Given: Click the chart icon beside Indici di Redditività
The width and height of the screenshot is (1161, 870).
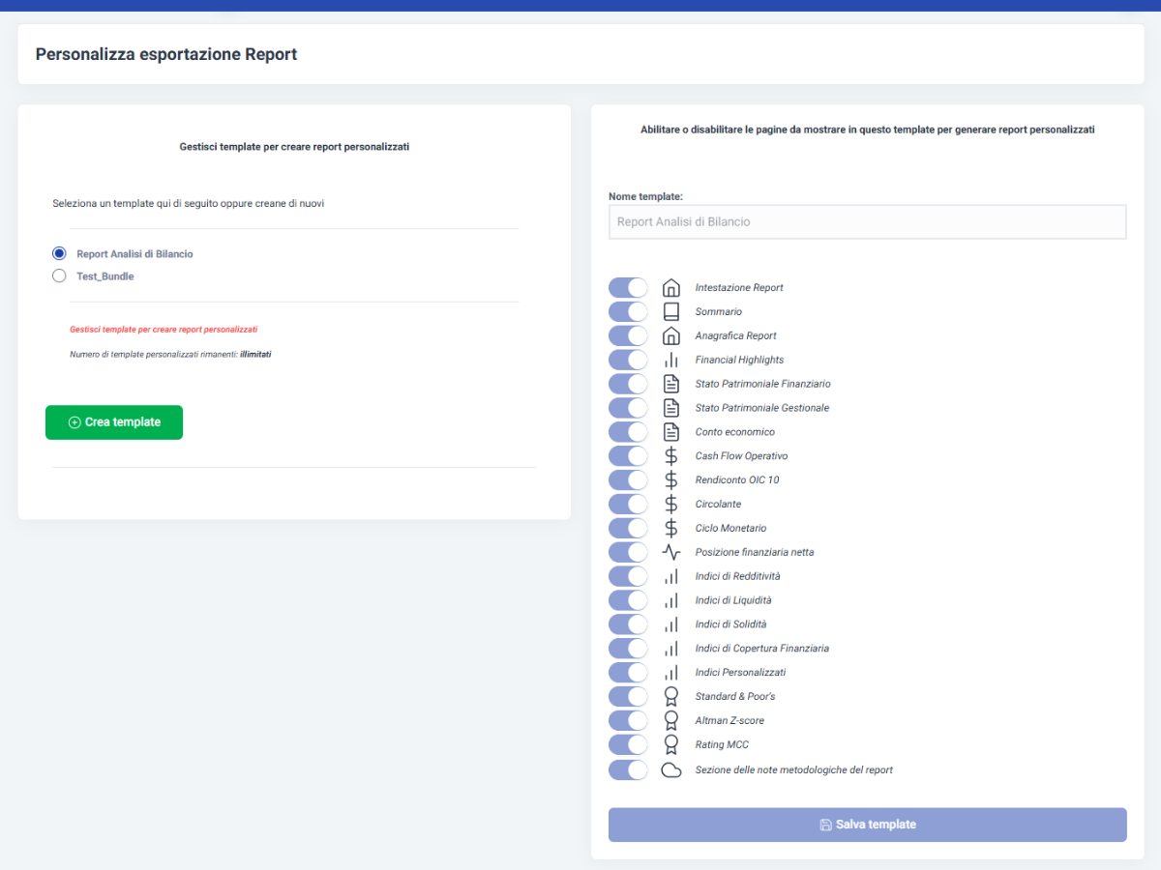Looking at the screenshot, I should click(671, 576).
